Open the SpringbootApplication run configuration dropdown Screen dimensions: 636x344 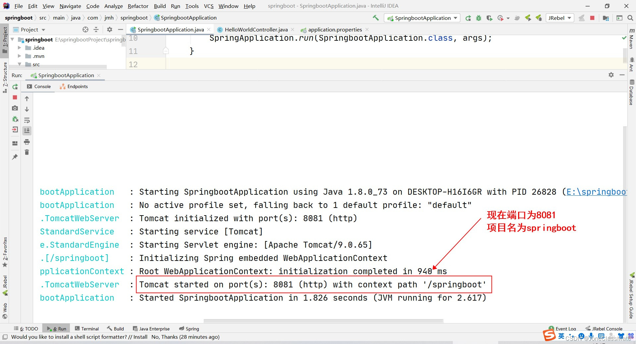pos(422,18)
